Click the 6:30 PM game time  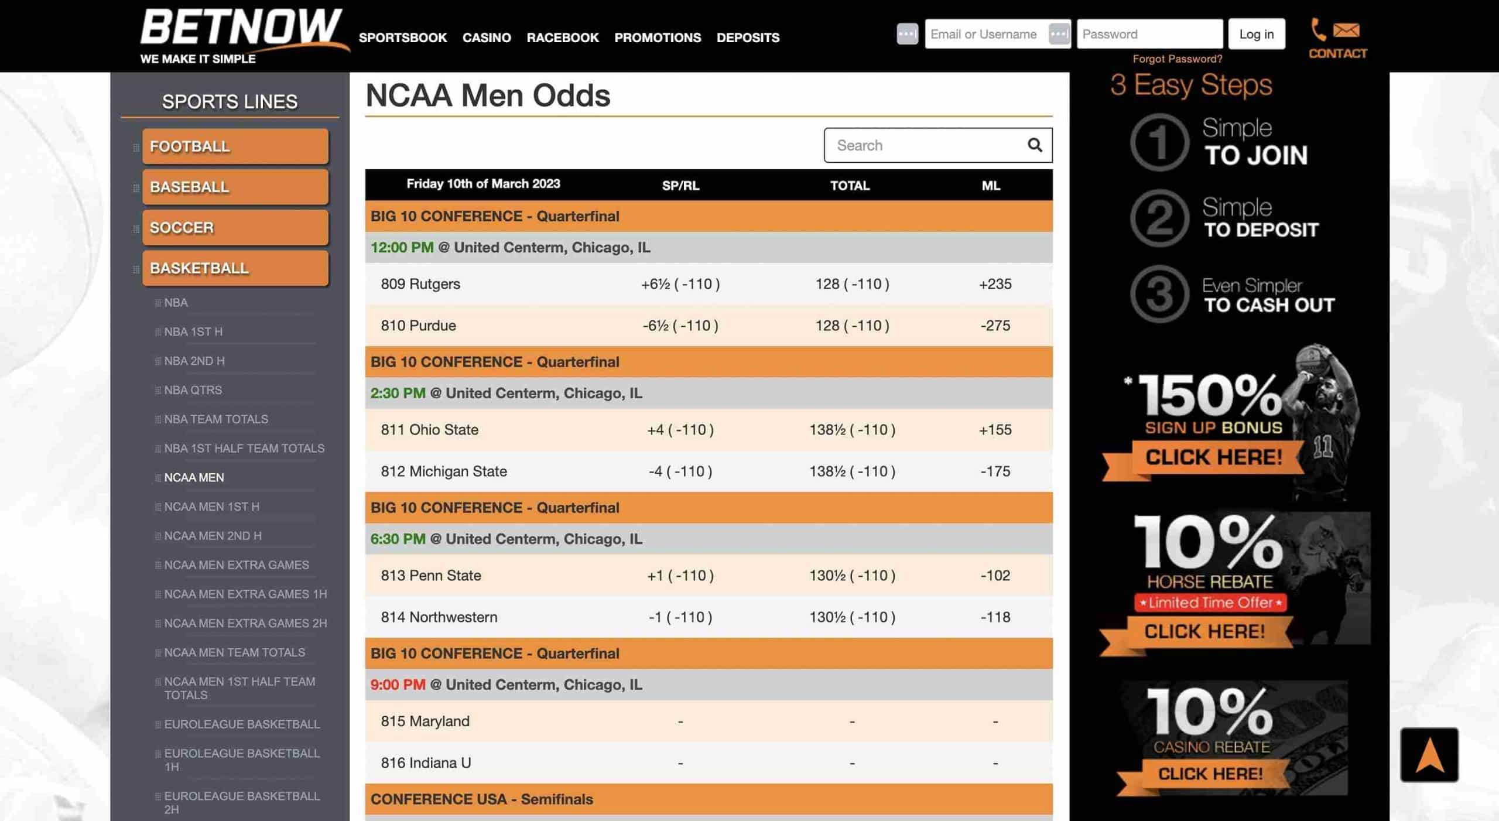398,539
